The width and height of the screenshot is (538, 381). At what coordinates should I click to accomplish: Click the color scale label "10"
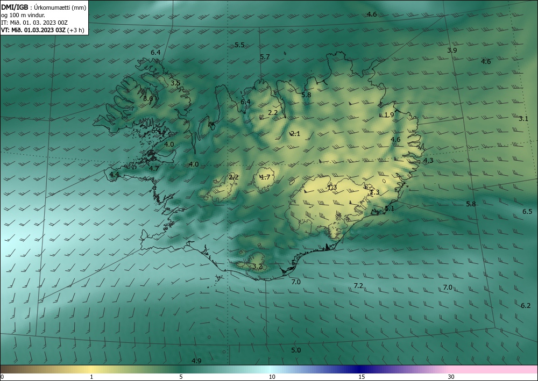click(x=272, y=377)
